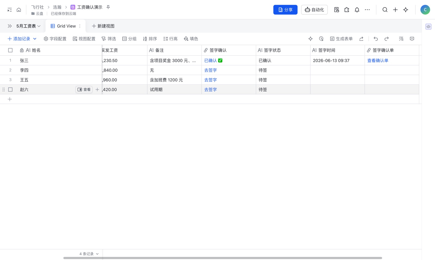Open the more options ellipsis menu
Screen dimensions: 435x260
367,10
